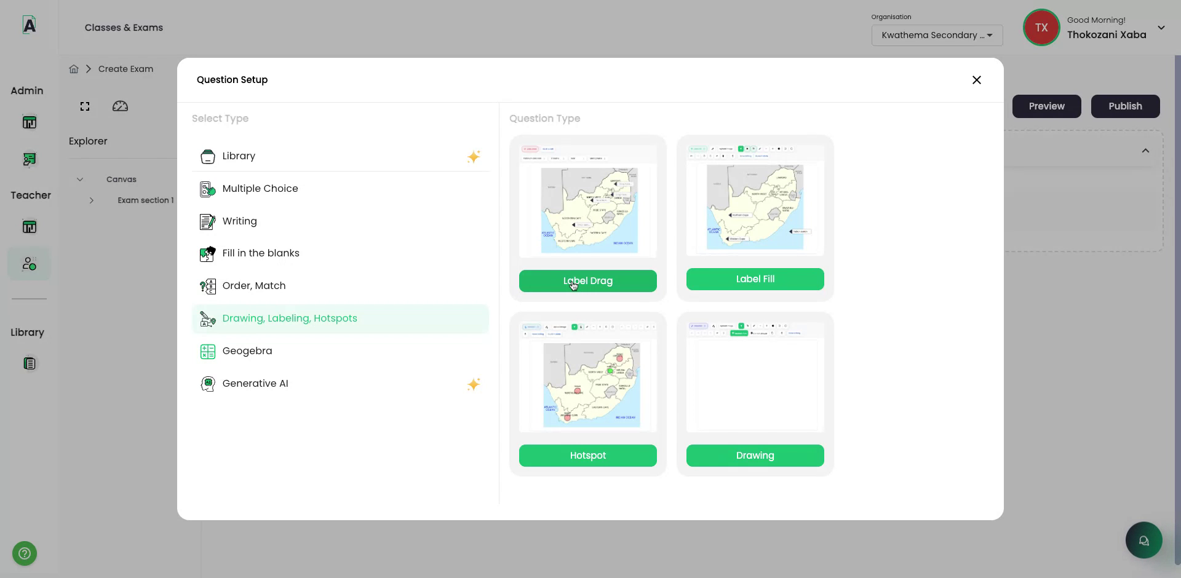
Task: Select the Drawing, Labeling, Hotspots type
Action: tap(289, 319)
